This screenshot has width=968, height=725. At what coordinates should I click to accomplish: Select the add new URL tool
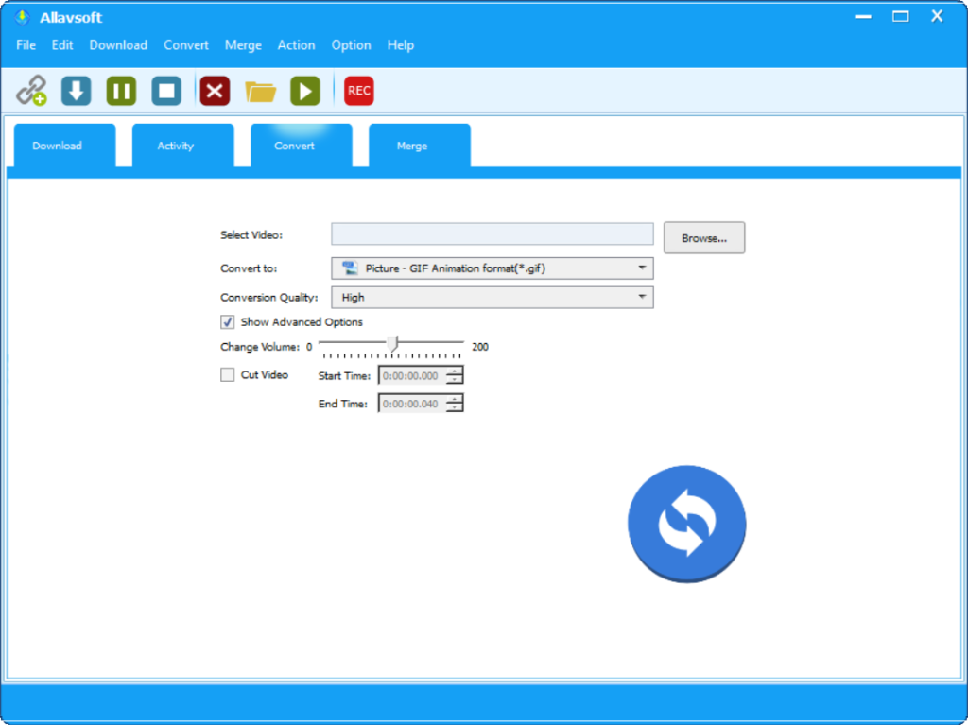pos(29,90)
